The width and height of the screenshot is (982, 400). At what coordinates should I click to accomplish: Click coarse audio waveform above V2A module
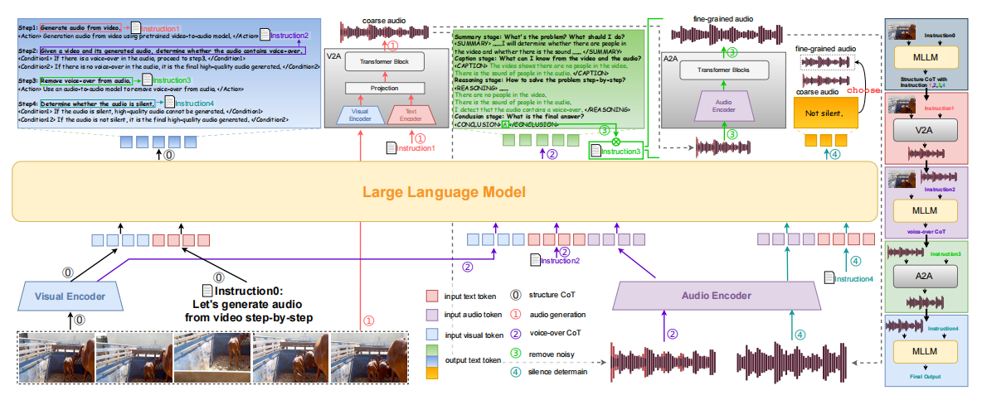click(x=384, y=32)
